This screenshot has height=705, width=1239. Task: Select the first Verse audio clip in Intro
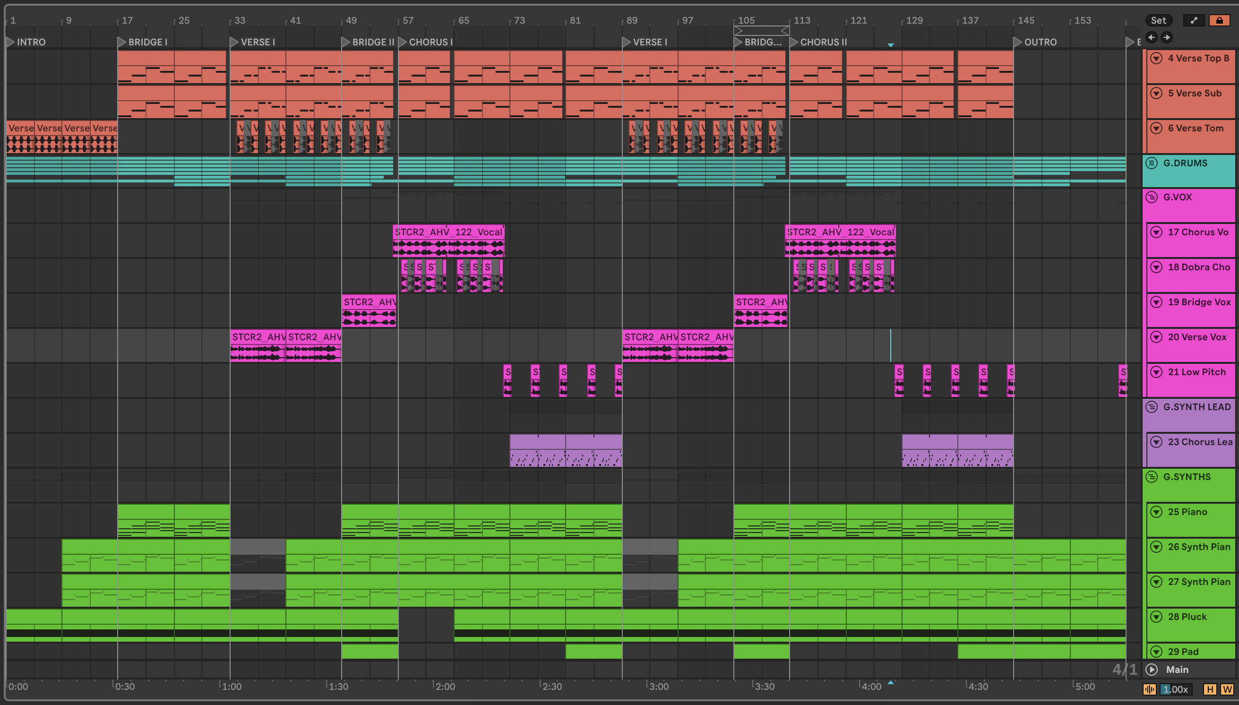tap(20, 138)
